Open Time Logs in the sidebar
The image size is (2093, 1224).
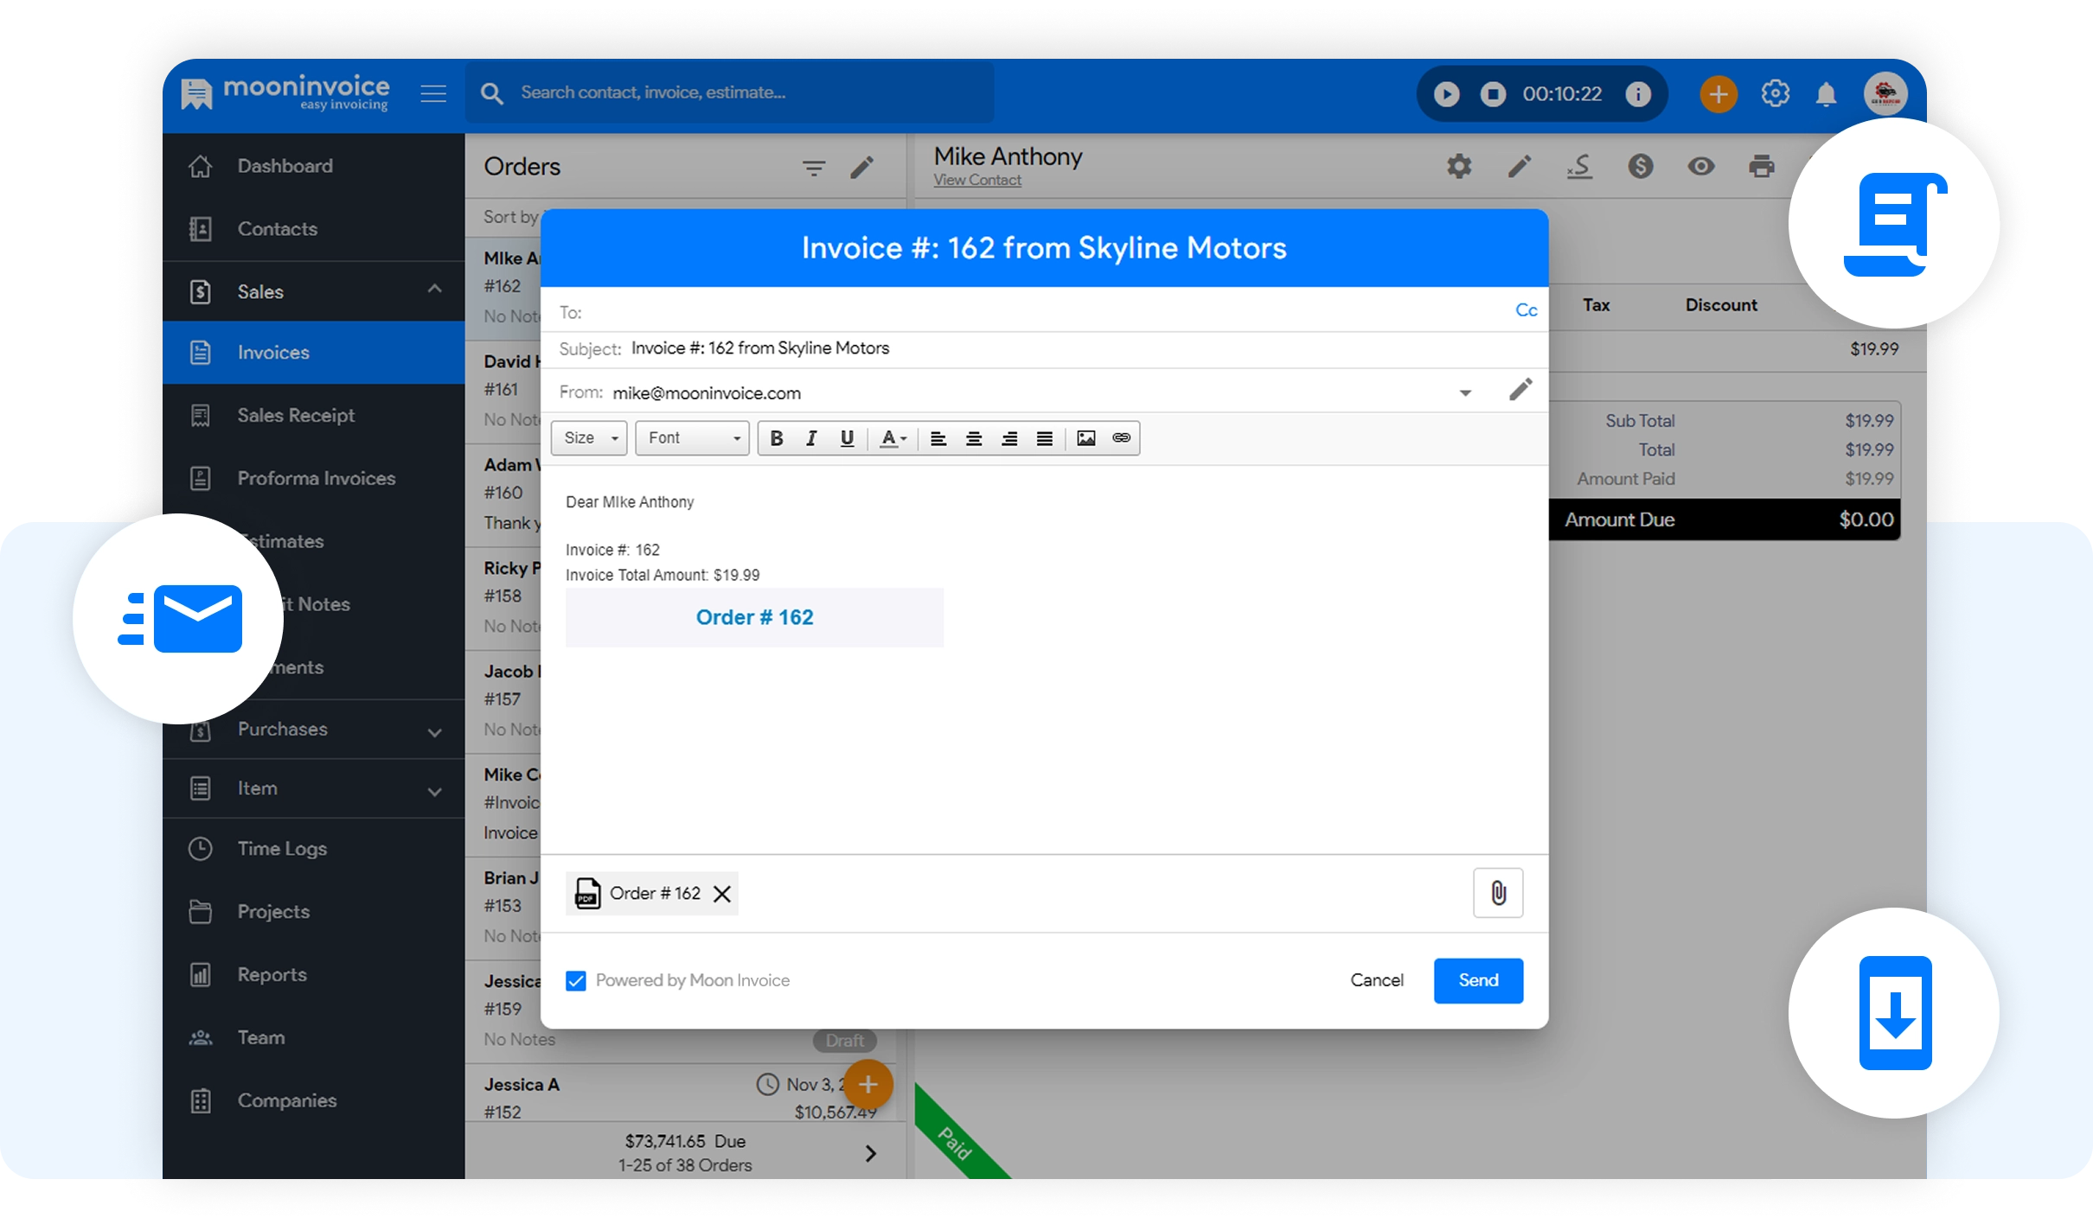[x=282, y=849]
